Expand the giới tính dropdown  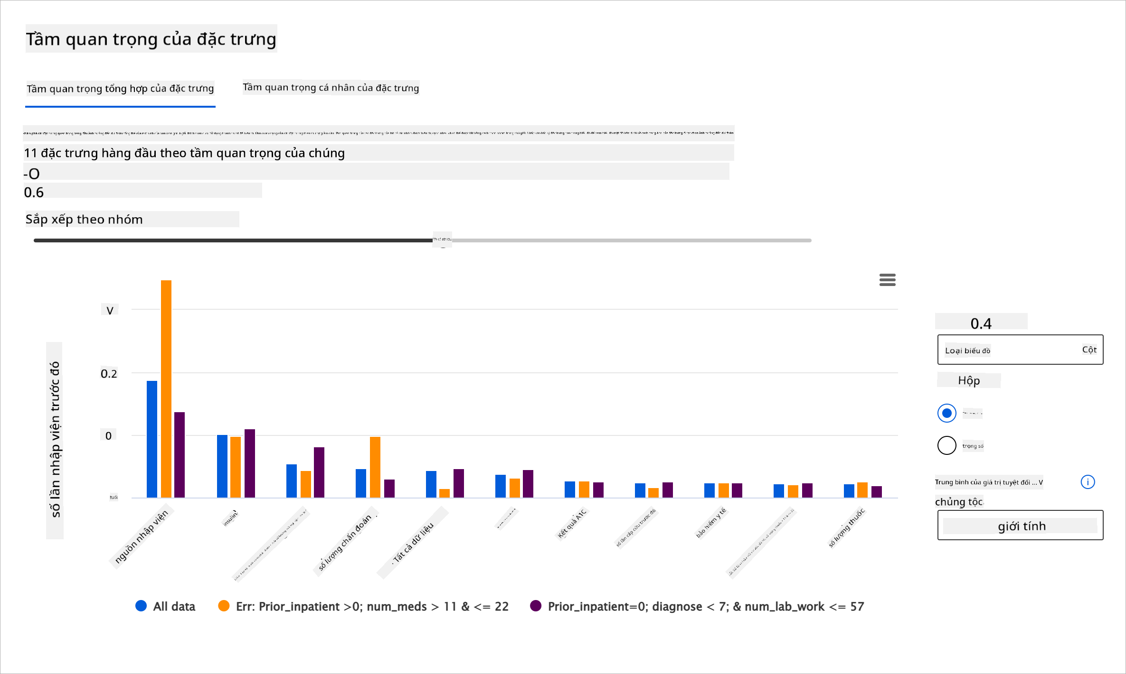[x=1020, y=526]
